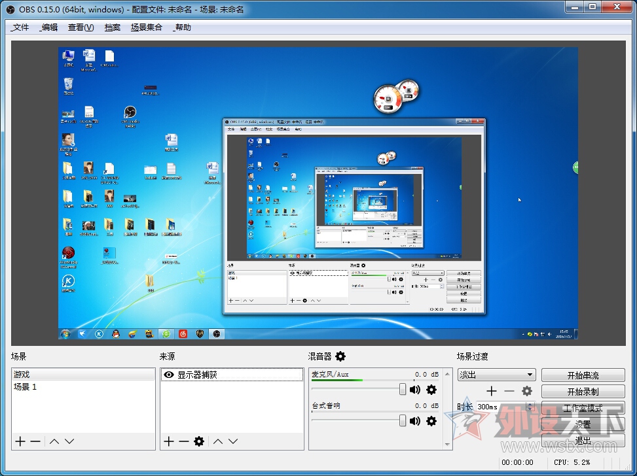Add a new source with the plus icon
Screen dimensions: 637x476
click(x=169, y=441)
